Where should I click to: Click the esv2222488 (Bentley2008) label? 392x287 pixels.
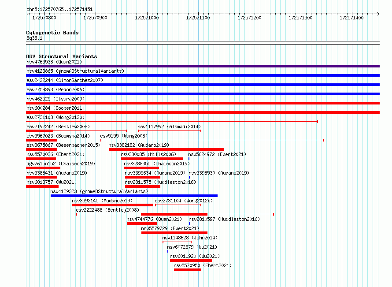coord(107,210)
